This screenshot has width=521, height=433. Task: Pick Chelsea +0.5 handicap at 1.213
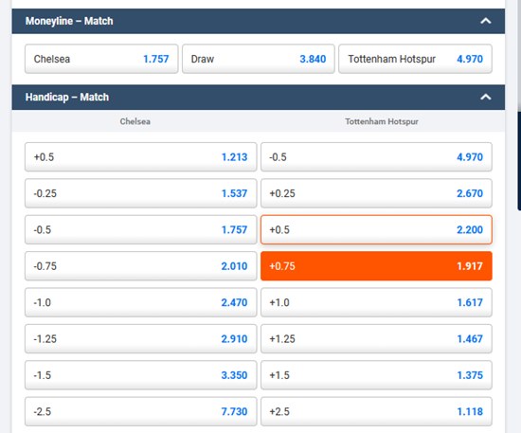pyautogui.click(x=140, y=157)
